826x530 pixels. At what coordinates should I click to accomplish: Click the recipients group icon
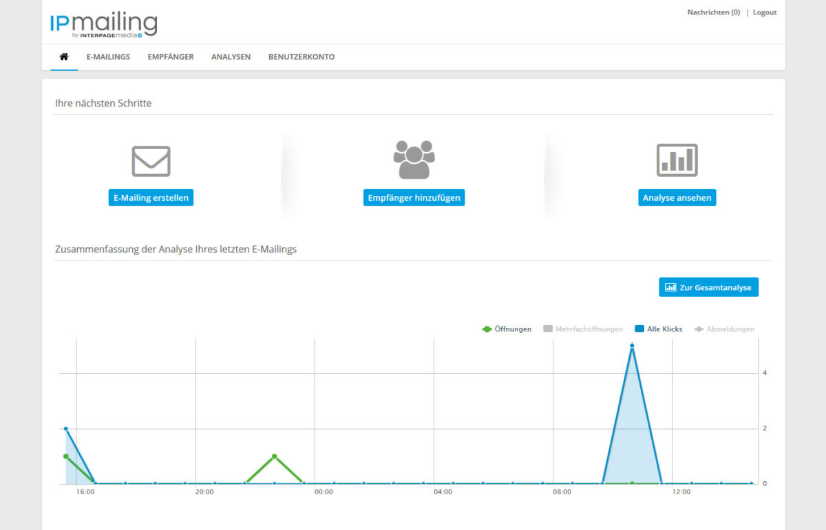[x=414, y=159]
